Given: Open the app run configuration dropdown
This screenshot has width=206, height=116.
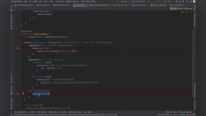Looking at the screenshot, I should tap(125, 1).
